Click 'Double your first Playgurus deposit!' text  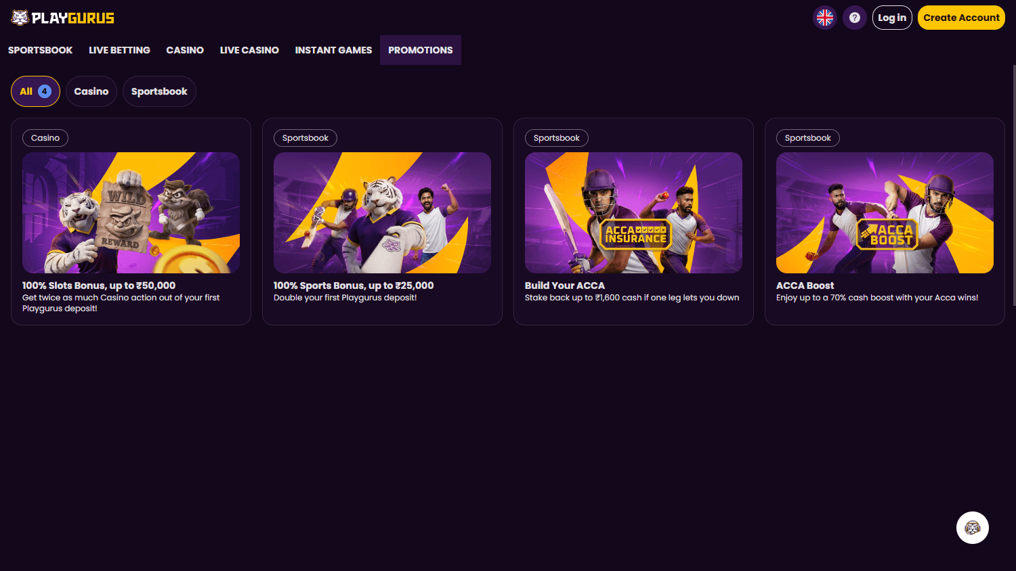pyautogui.click(x=345, y=298)
